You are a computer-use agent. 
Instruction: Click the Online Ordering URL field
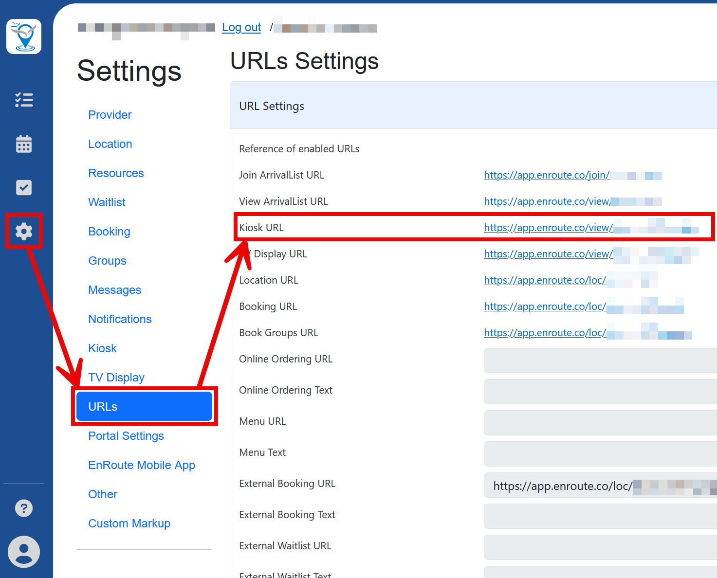pyautogui.click(x=600, y=361)
